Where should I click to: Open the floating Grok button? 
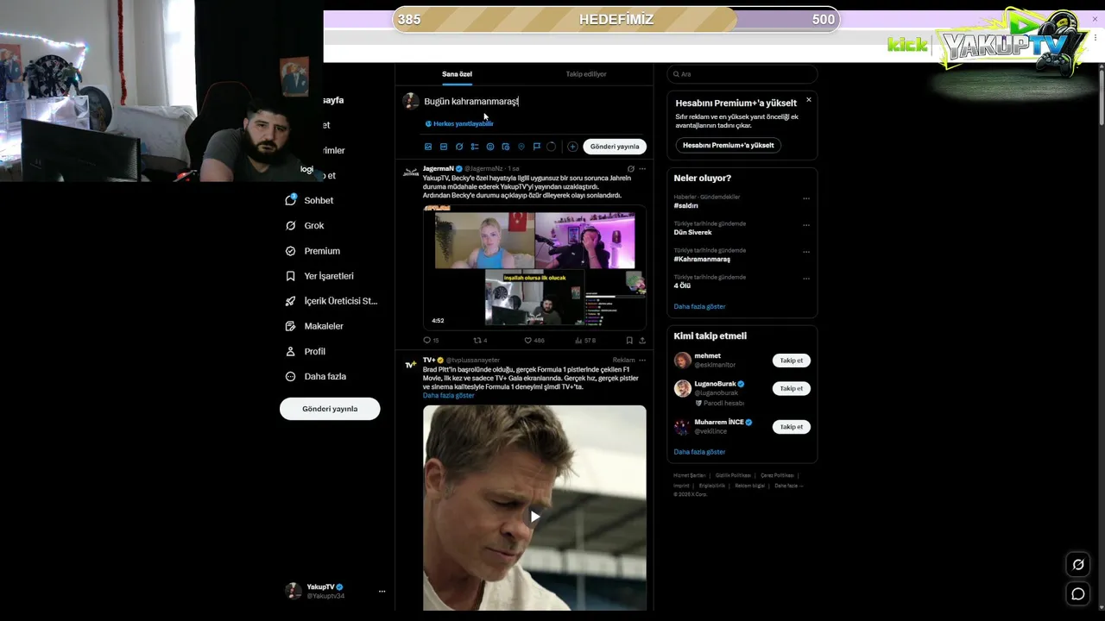click(1078, 565)
